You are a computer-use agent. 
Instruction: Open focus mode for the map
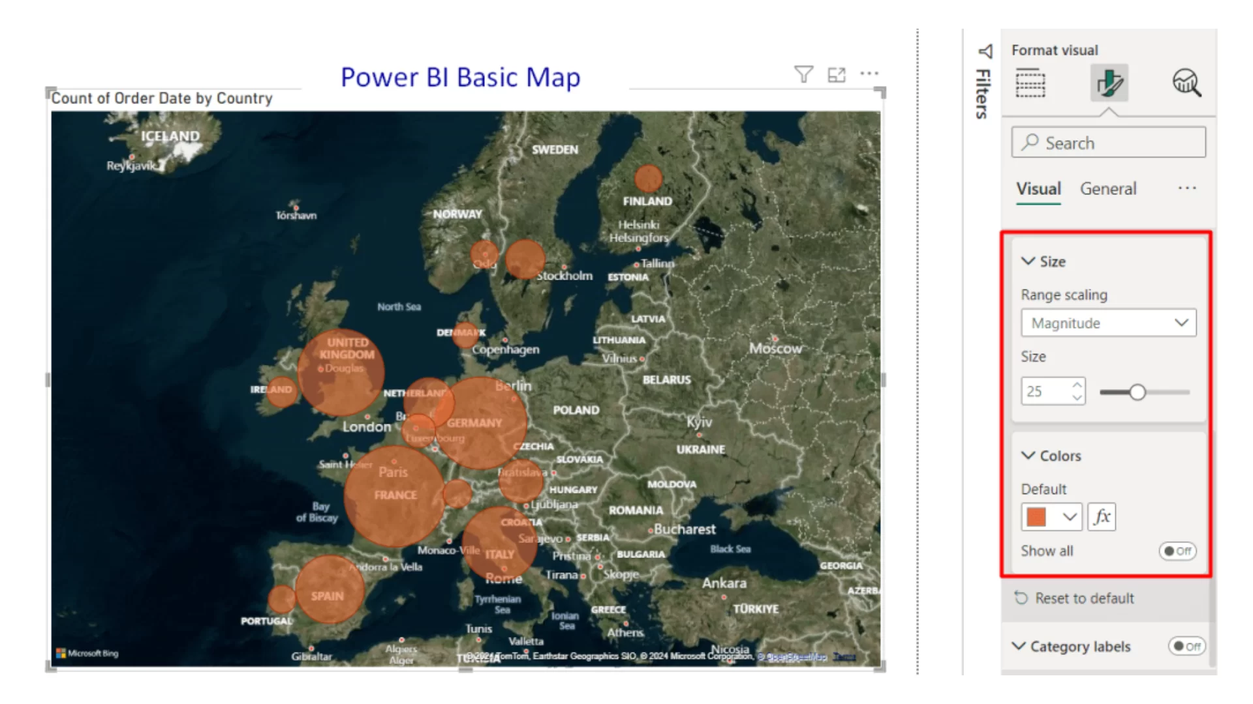(837, 75)
